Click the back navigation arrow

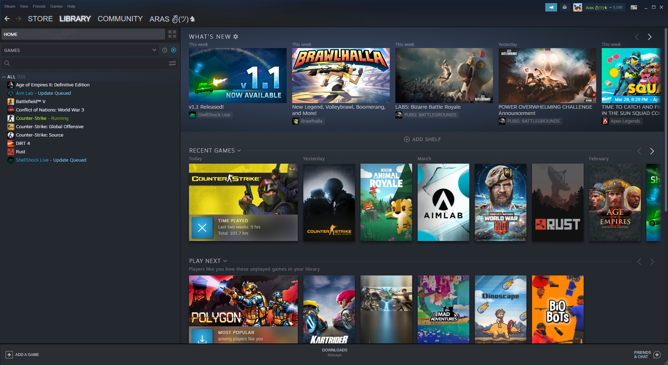coord(7,19)
